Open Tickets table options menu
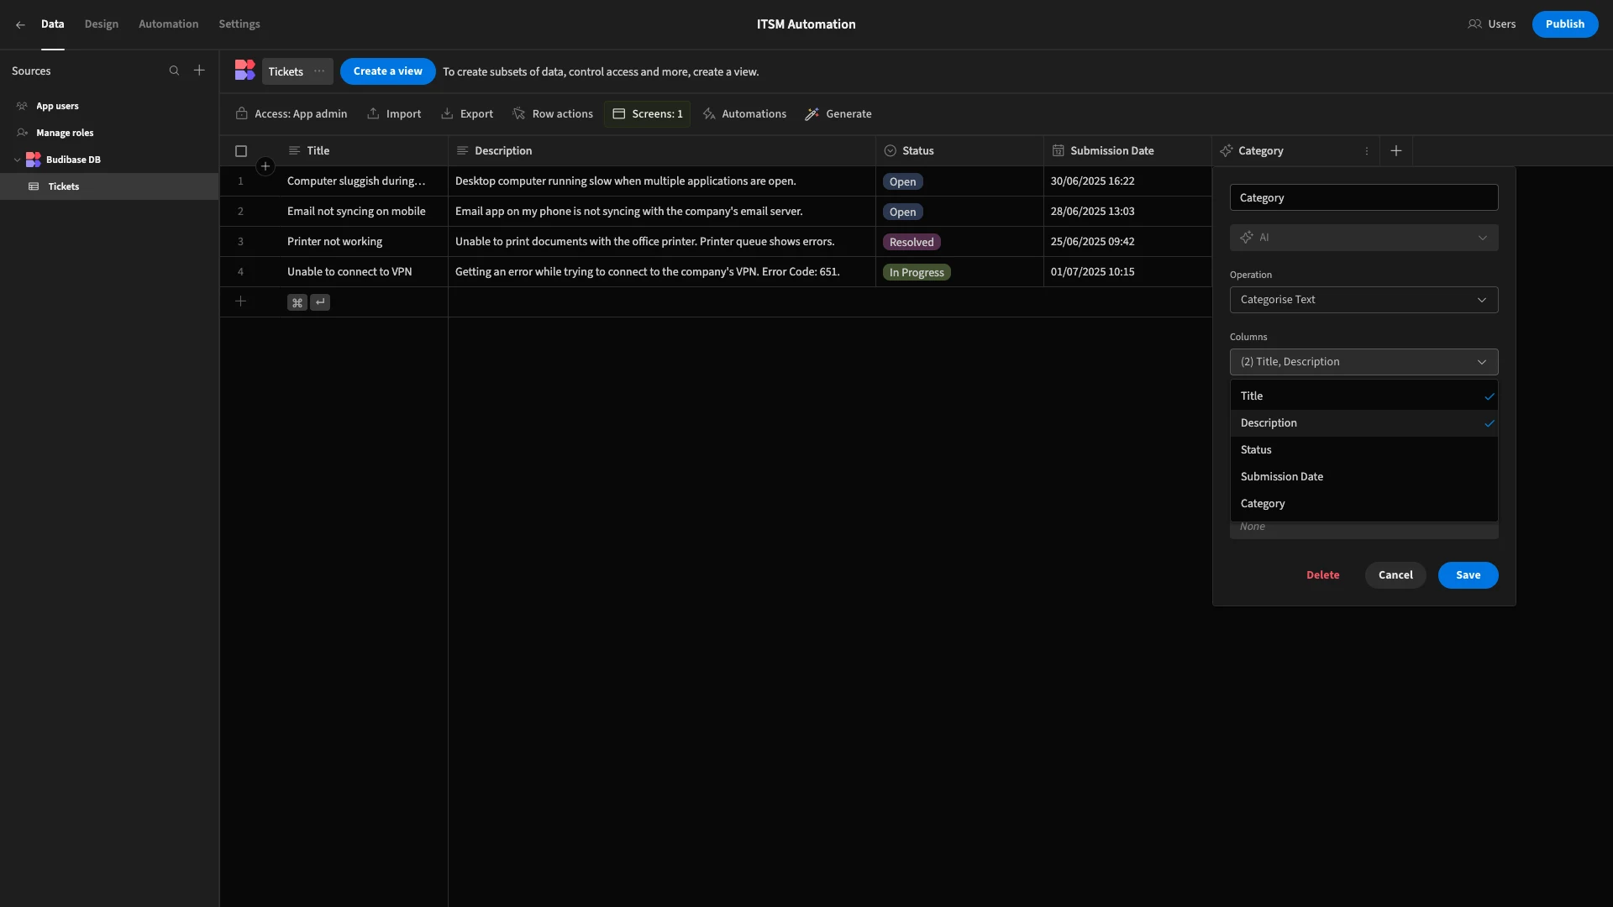The height and width of the screenshot is (907, 1613). pos(319,71)
